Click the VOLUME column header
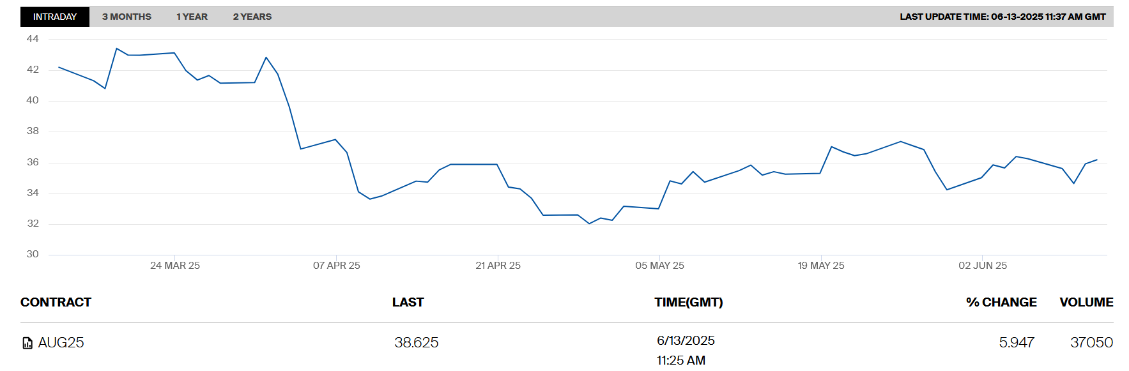Screen dimensions: 1129x371 1086,302
